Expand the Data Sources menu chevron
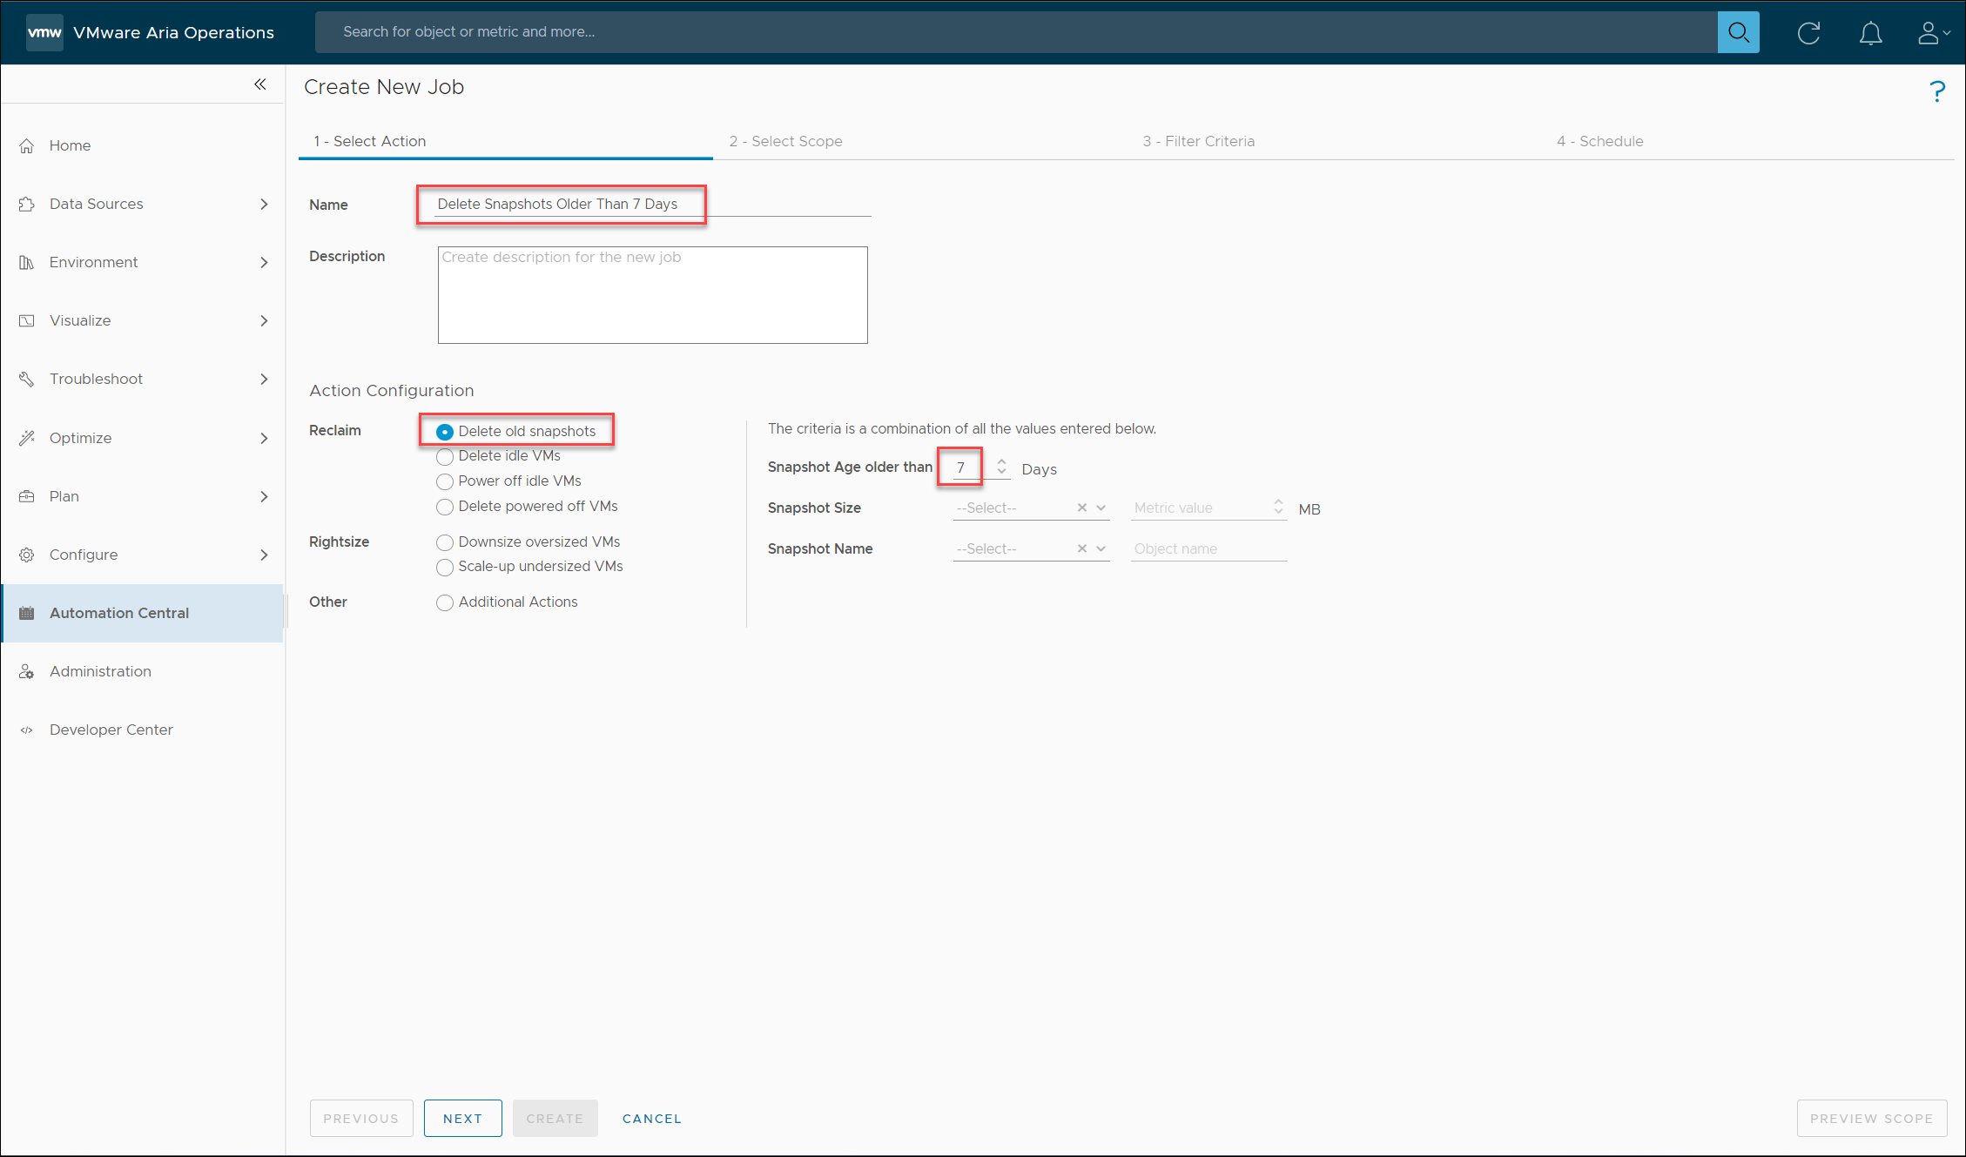1966x1157 pixels. tap(264, 204)
